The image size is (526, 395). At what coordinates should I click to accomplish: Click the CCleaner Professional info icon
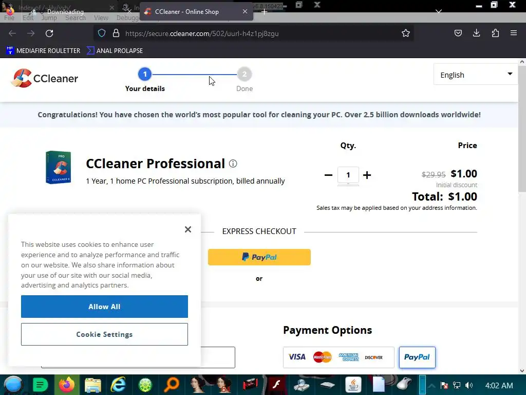tap(233, 164)
